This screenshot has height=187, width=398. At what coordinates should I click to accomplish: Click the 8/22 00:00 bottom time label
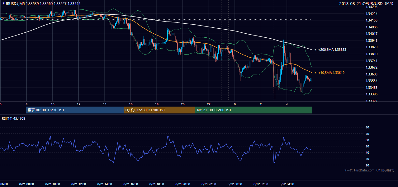click(x=235, y=184)
